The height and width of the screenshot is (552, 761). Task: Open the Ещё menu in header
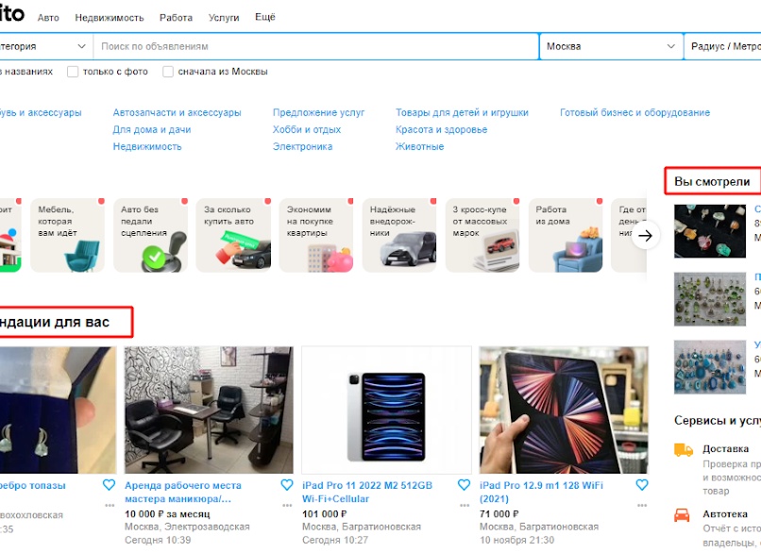coord(265,17)
